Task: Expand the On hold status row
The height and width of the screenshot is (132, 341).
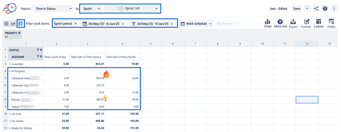Action: pyautogui.click(x=10, y=114)
